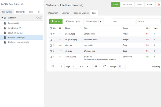161x107 pixels.
Task: Check the box for 350x200.png
Action: click(x=51, y=57)
